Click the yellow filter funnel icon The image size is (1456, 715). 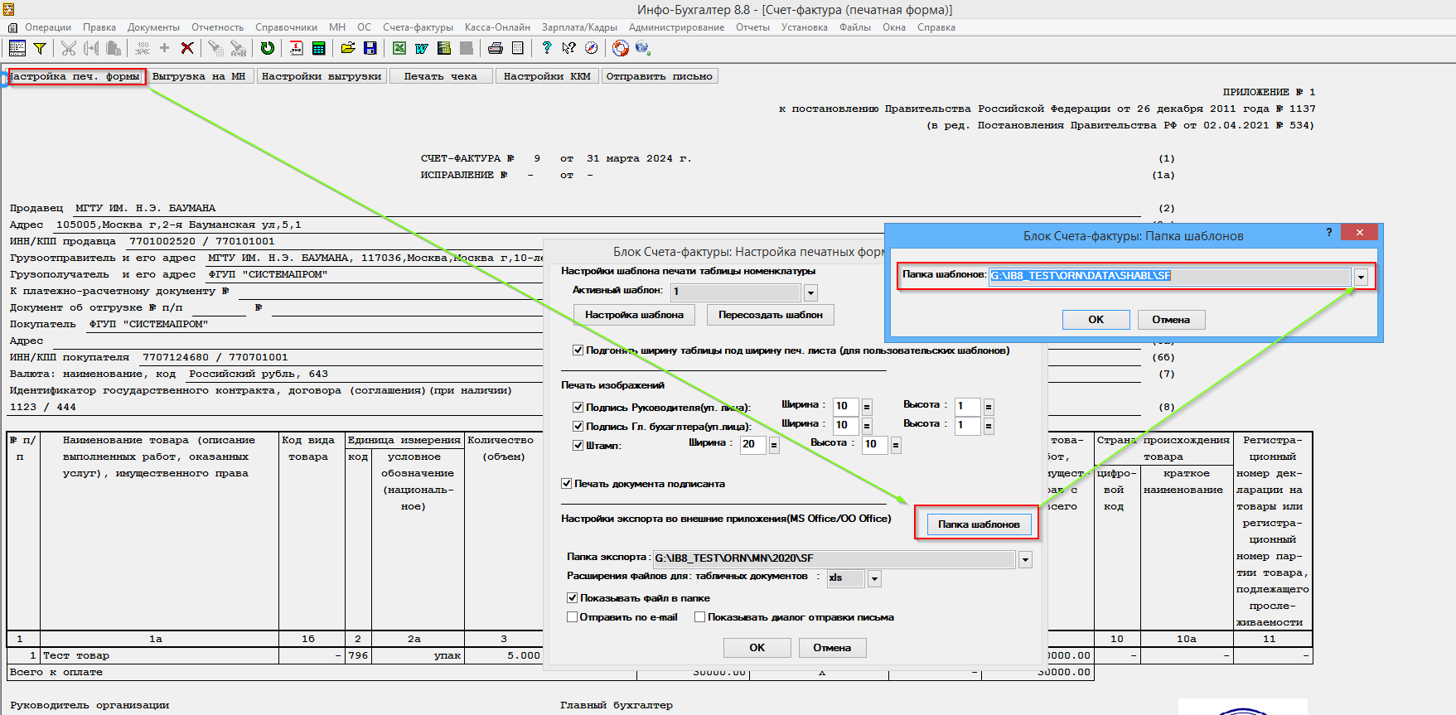[x=39, y=48]
